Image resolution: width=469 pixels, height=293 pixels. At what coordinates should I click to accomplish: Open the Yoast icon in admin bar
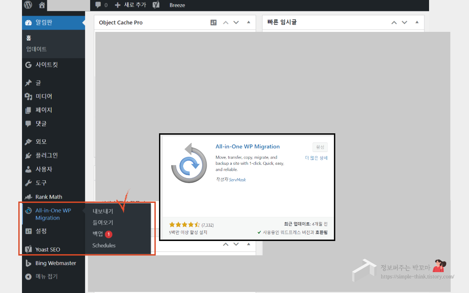(x=156, y=5)
